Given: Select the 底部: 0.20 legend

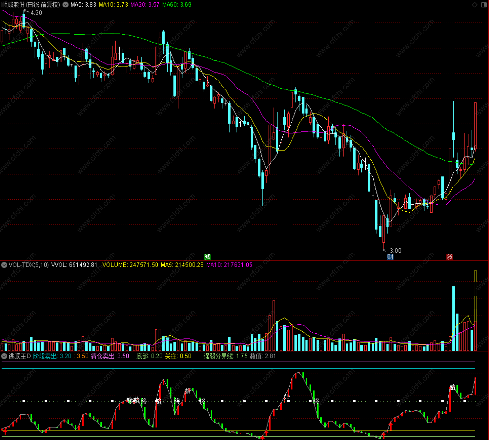Looking at the screenshot, I should tap(149, 356).
